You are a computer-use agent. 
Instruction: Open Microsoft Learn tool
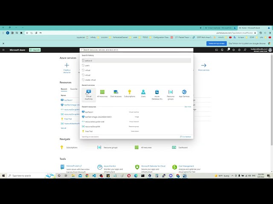click(74, 166)
